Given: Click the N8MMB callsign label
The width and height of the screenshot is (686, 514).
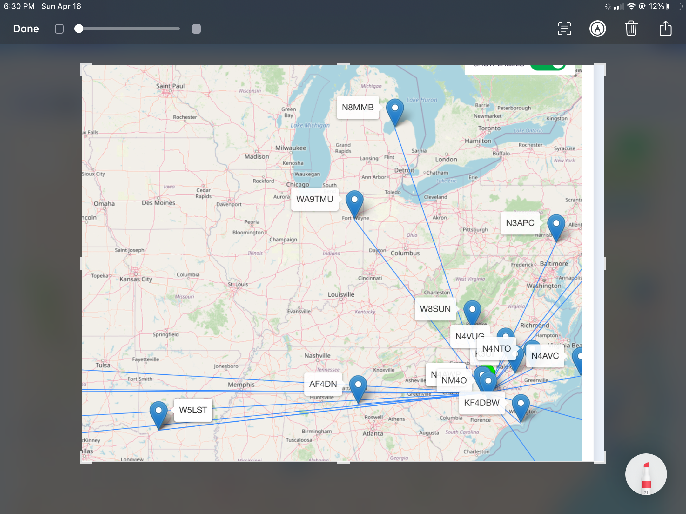Looking at the screenshot, I should tap(358, 108).
